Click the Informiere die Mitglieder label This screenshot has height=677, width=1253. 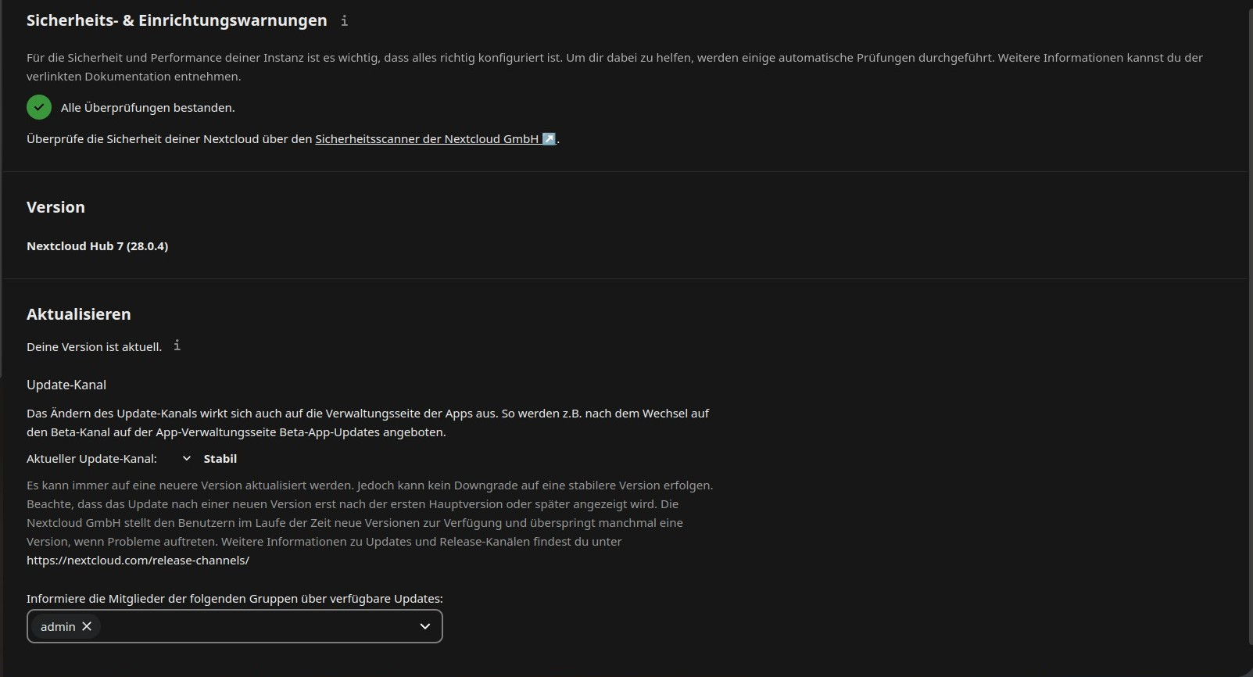click(x=234, y=599)
